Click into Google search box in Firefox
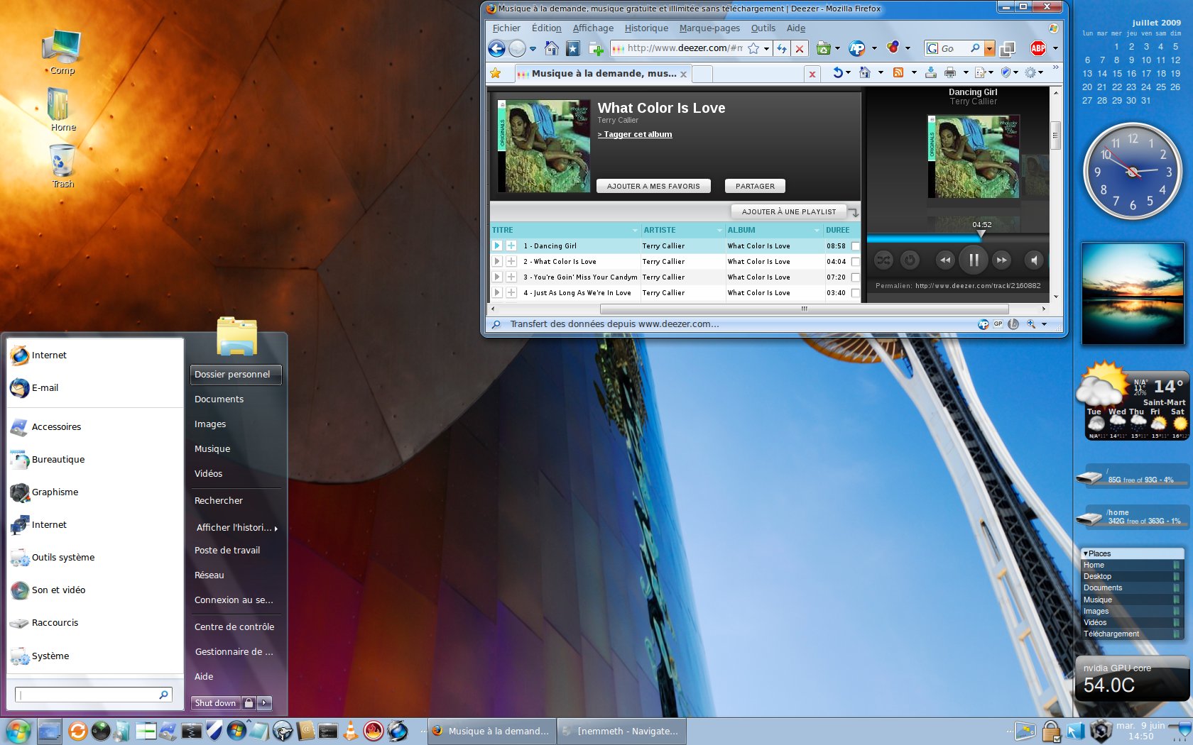The height and width of the screenshot is (745, 1193). pos(954,48)
